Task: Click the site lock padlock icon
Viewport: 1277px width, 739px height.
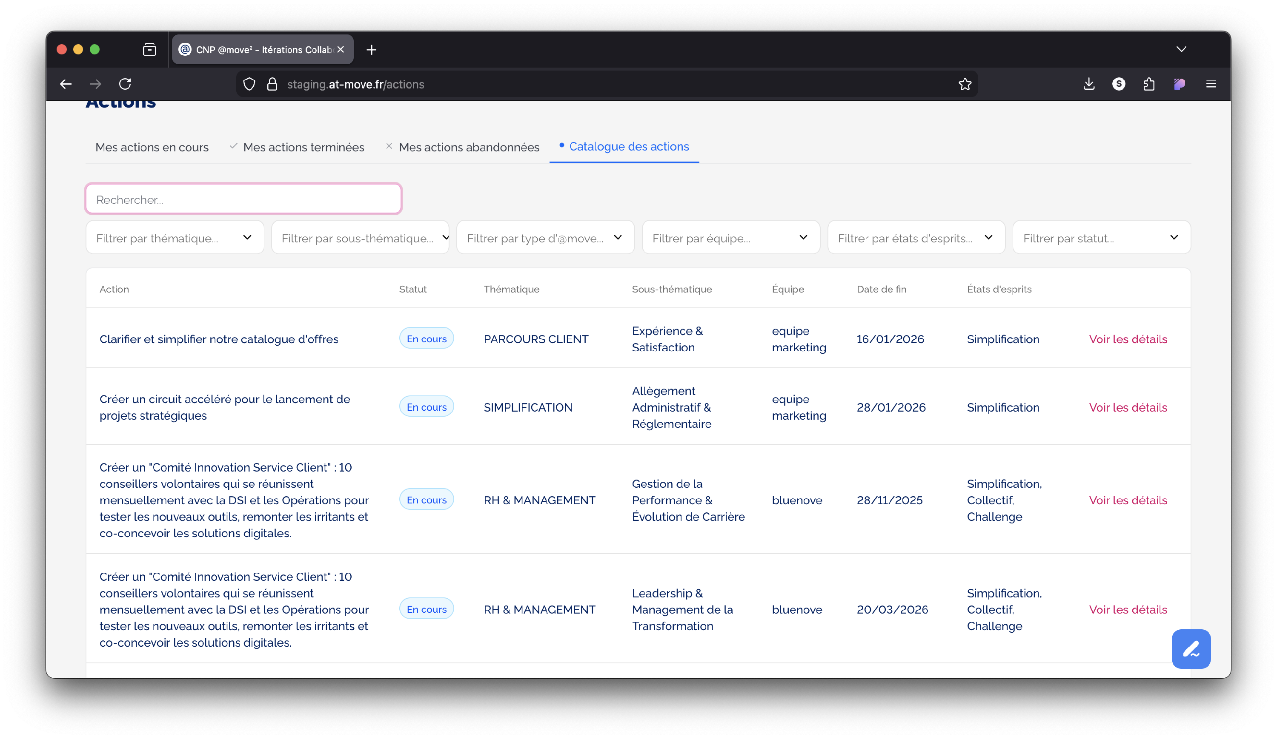Action: [x=272, y=84]
